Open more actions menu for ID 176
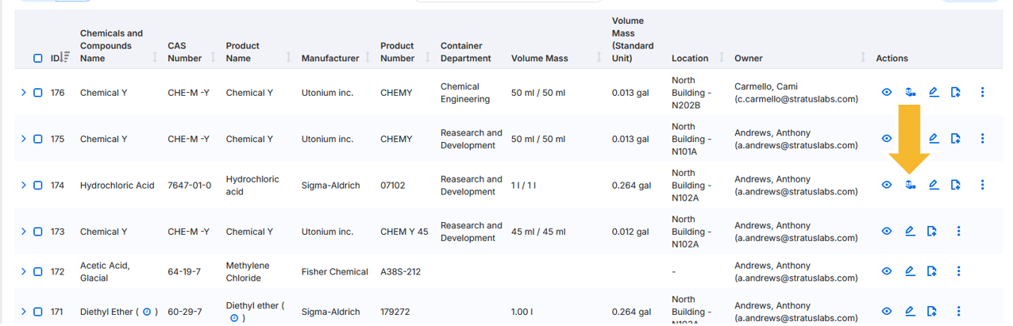1013x326 pixels. click(982, 93)
